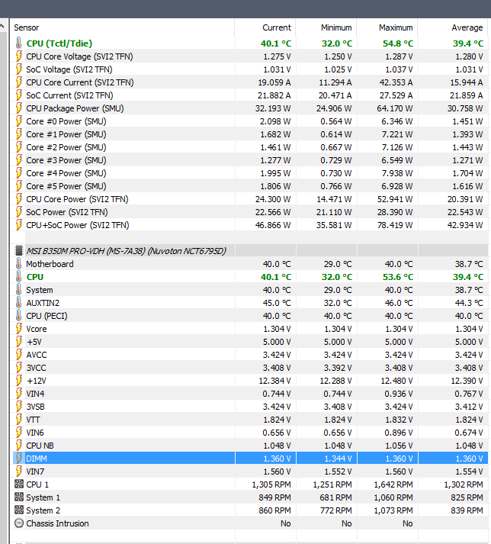The width and height of the screenshot is (491, 544).
Task: Select the MSI B350M PRO-VDH group header
Action: [250, 250]
